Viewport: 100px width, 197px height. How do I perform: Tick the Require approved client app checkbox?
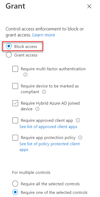[15, 120]
